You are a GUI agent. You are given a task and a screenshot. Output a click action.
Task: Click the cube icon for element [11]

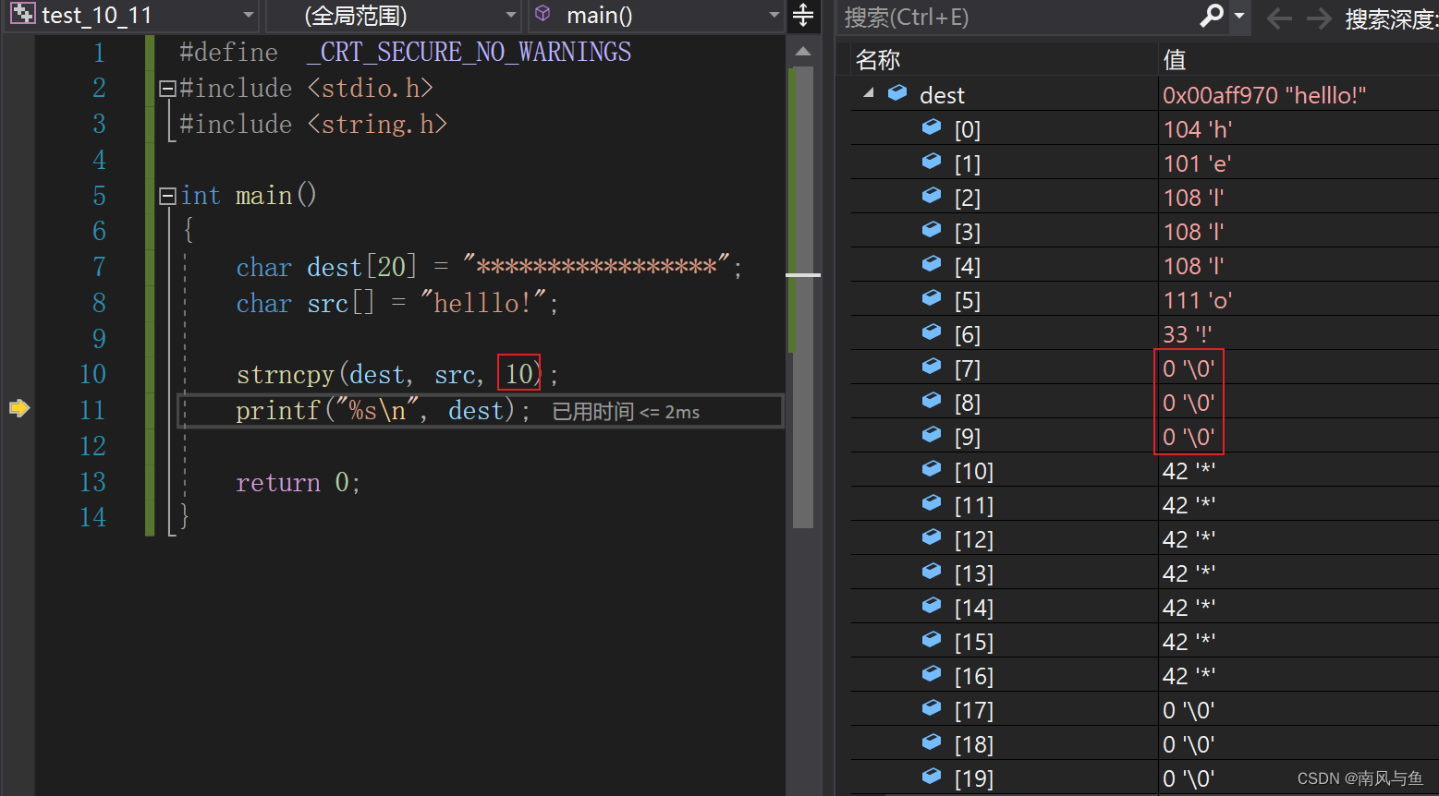pyautogui.click(x=932, y=503)
